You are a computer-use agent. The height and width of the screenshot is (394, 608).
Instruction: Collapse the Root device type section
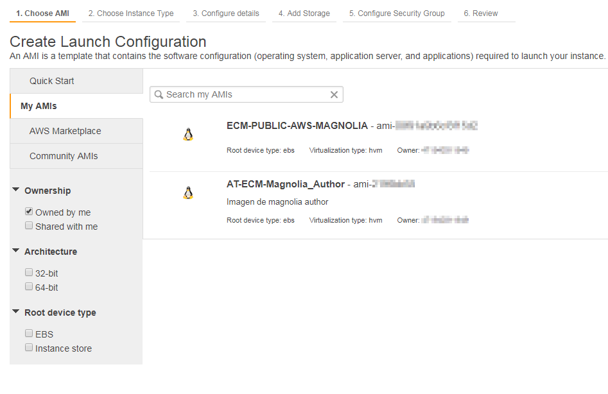[x=16, y=311]
